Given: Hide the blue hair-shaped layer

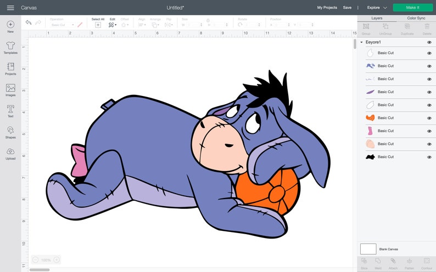Looking at the screenshot, I should (x=429, y=66).
